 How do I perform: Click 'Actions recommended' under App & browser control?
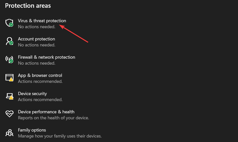40,81
